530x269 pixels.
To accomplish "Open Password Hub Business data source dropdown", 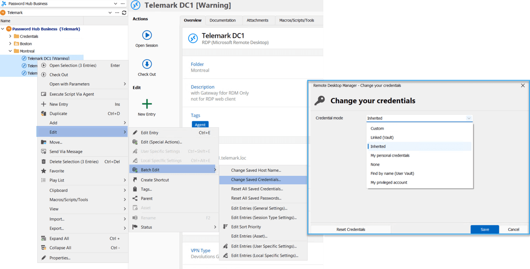I will (x=115, y=3).
